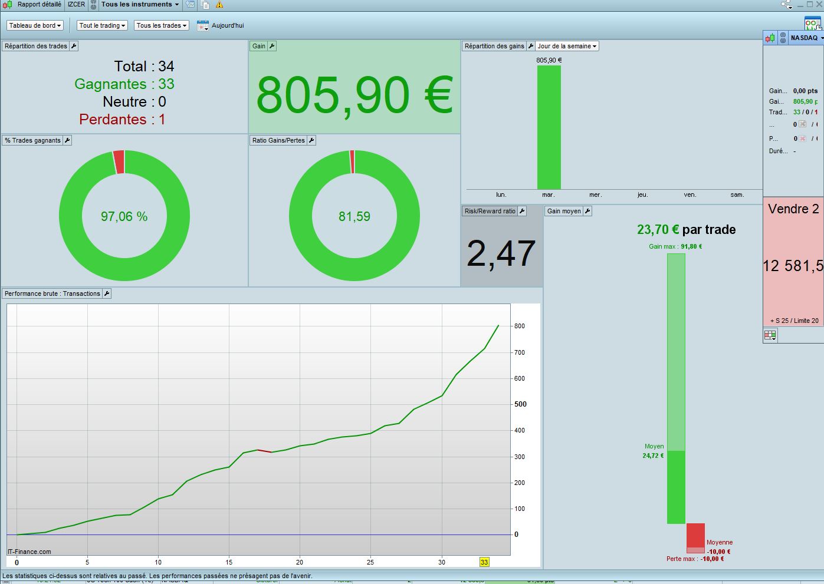The height and width of the screenshot is (584, 824).
Task: Click the red Perte max bar in Gain moyen
Action: tap(695, 538)
